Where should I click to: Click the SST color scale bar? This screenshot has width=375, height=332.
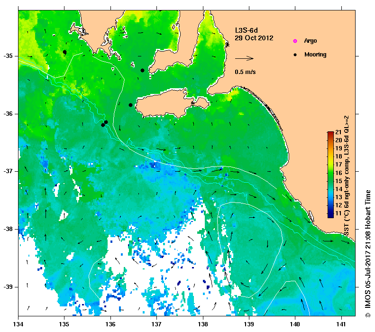coord(330,175)
